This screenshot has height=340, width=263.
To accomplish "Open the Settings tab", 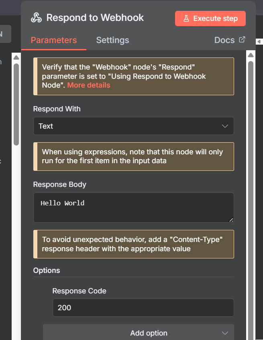I will [x=112, y=40].
